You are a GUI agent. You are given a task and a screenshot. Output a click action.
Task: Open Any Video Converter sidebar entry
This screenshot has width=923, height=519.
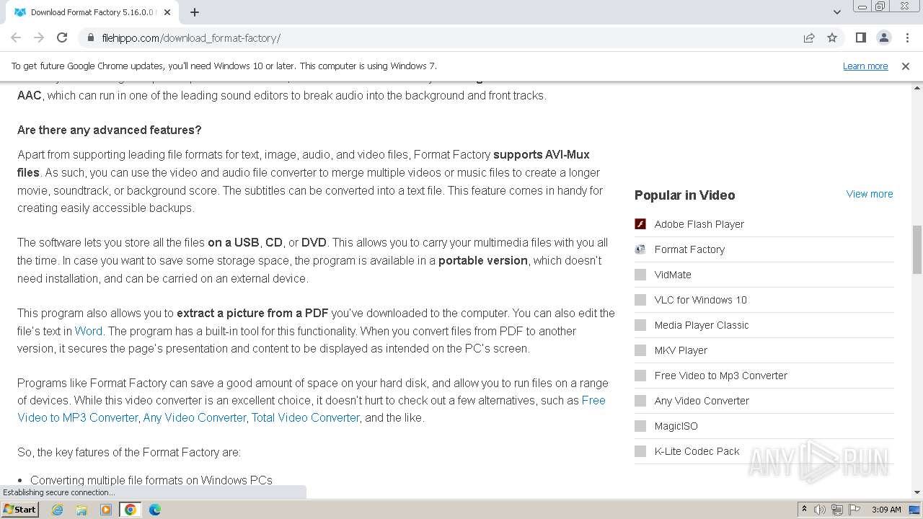[702, 401]
